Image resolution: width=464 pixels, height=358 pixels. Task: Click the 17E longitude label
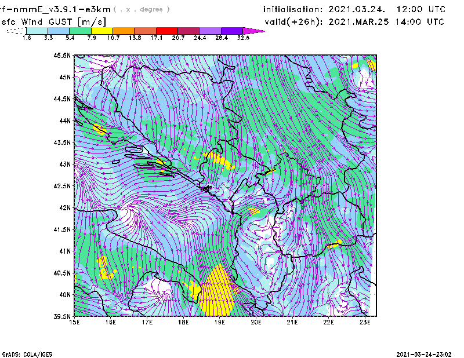click(x=147, y=322)
